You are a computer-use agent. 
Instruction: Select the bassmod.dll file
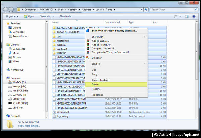[109, 112]
